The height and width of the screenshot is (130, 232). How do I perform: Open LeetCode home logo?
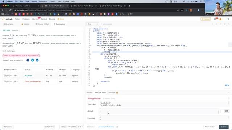click(x=7, y=19)
